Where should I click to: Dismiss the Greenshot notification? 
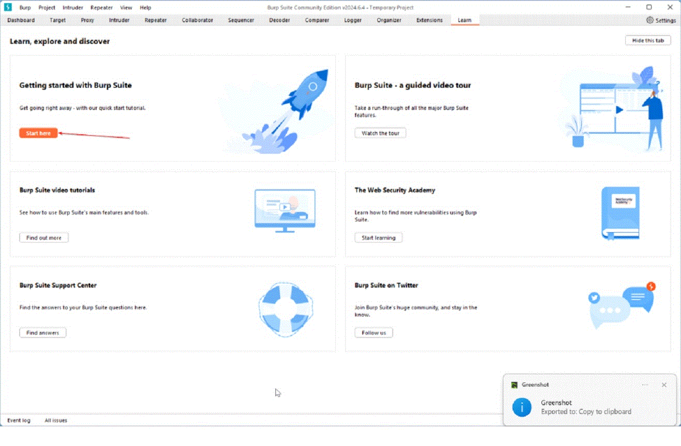[x=664, y=385]
